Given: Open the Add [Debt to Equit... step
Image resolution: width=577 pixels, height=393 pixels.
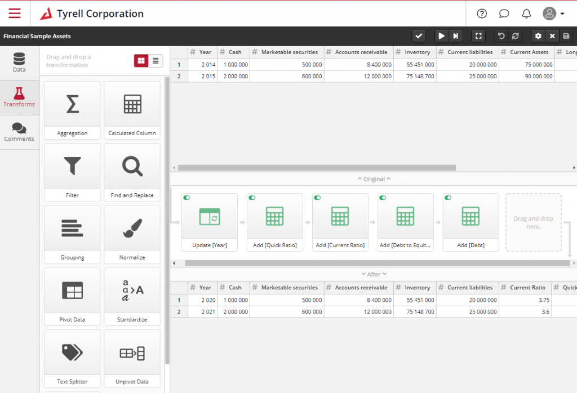Looking at the screenshot, I should pyautogui.click(x=406, y=222).
